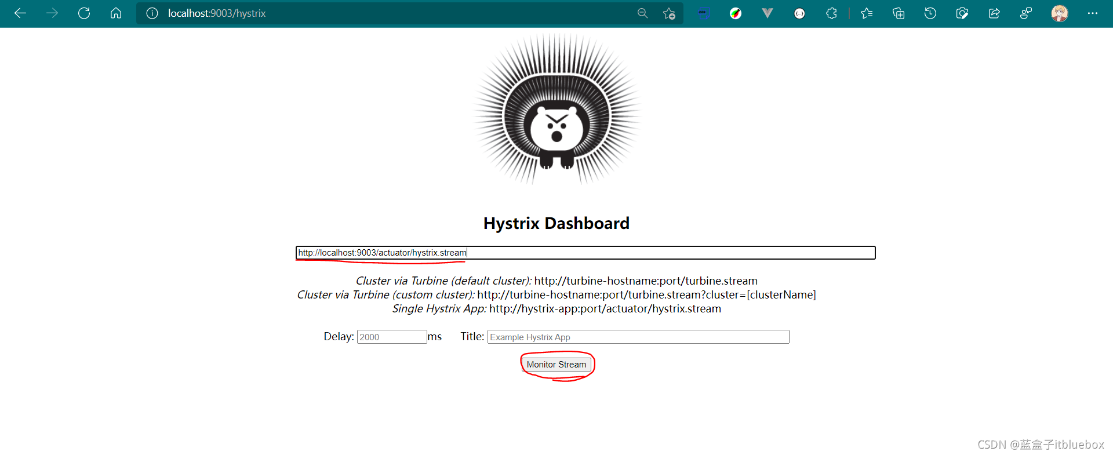Click the 'Title:' label

point(472,336)
